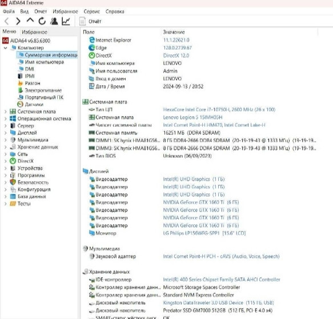Screen dimensions: 333x319
Task: Open the Internet Explorer version link 11.1.22621.0
Action: pos(176,40)
